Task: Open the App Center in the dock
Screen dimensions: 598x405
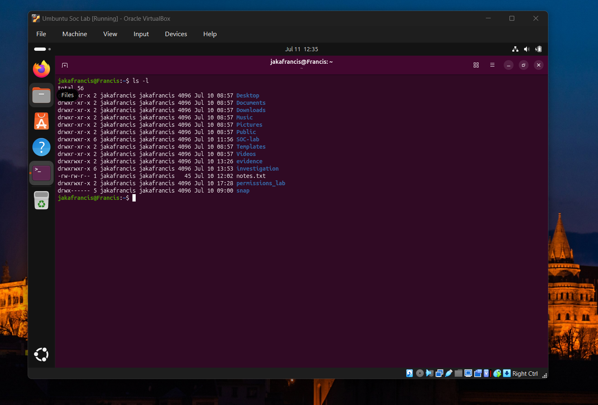Action: tap(41, 121)
